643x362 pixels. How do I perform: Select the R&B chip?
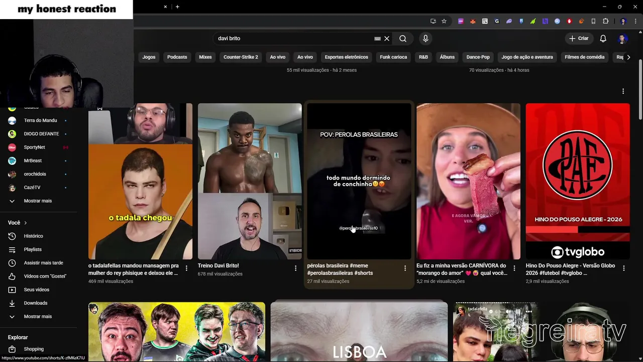423,57
